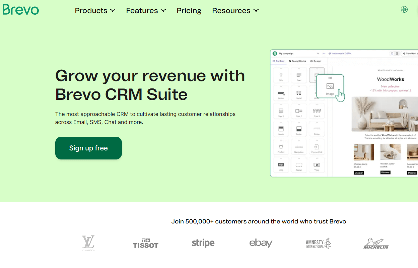Choose the Style 1 layout block
418x268 pixels.
click(x=281, y=111)
